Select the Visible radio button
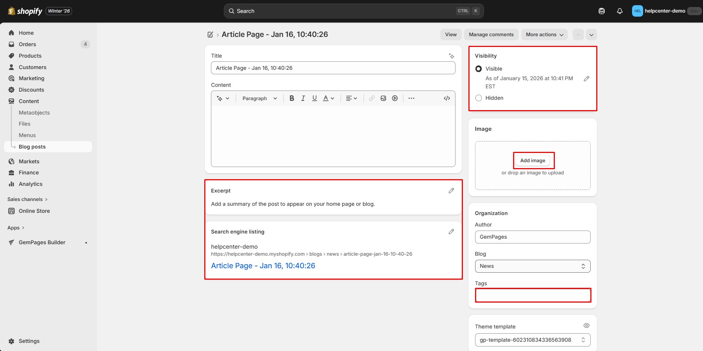The height and width of the screenshot is (351, 703). click(479, 69)
